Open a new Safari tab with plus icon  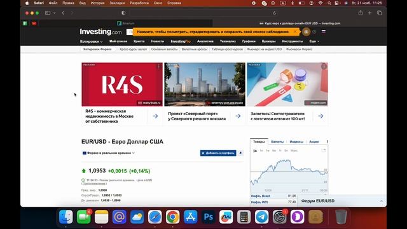369,13
